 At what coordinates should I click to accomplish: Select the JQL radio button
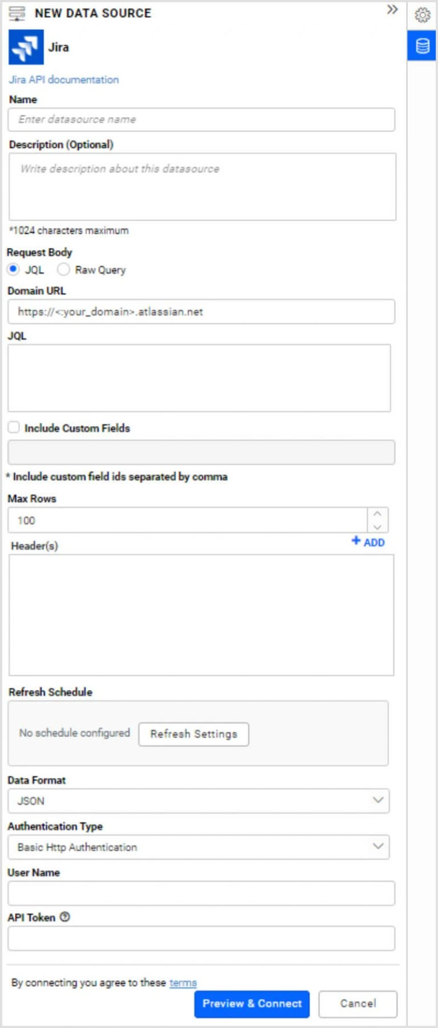pyautogui.click(x=14, y=269)
